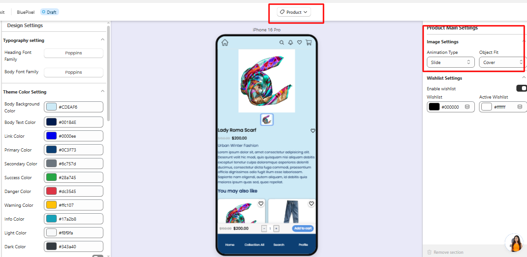
Task: Click Remove section button
Action: click(445, 252)
